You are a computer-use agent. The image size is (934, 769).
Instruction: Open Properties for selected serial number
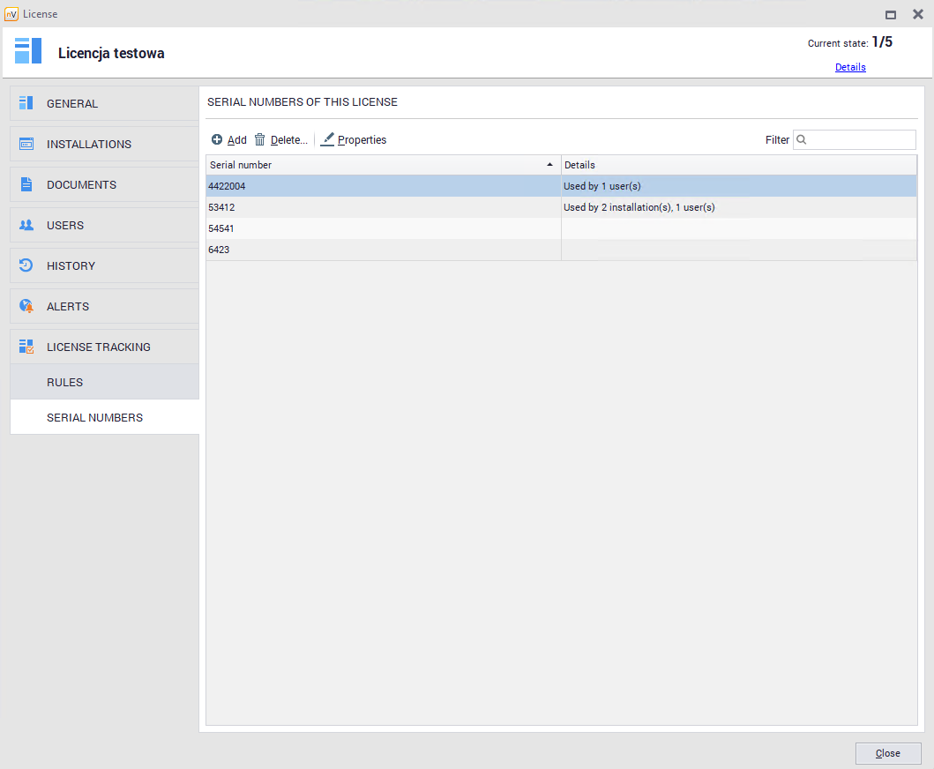point(354,139)
